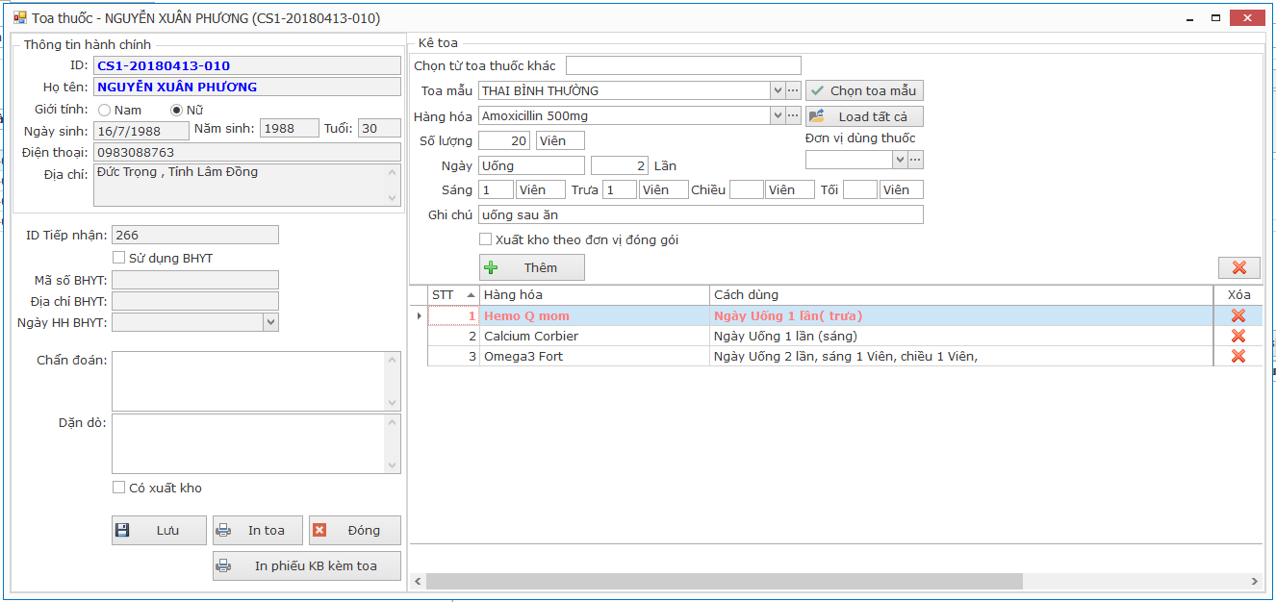1276x602 pixels.
Task: Delete the Calcium Corbier row
Action: point(1238,336)
